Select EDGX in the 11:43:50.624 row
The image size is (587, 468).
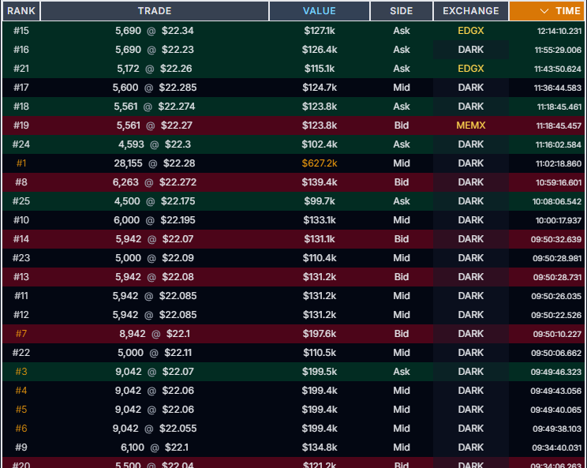470,69
